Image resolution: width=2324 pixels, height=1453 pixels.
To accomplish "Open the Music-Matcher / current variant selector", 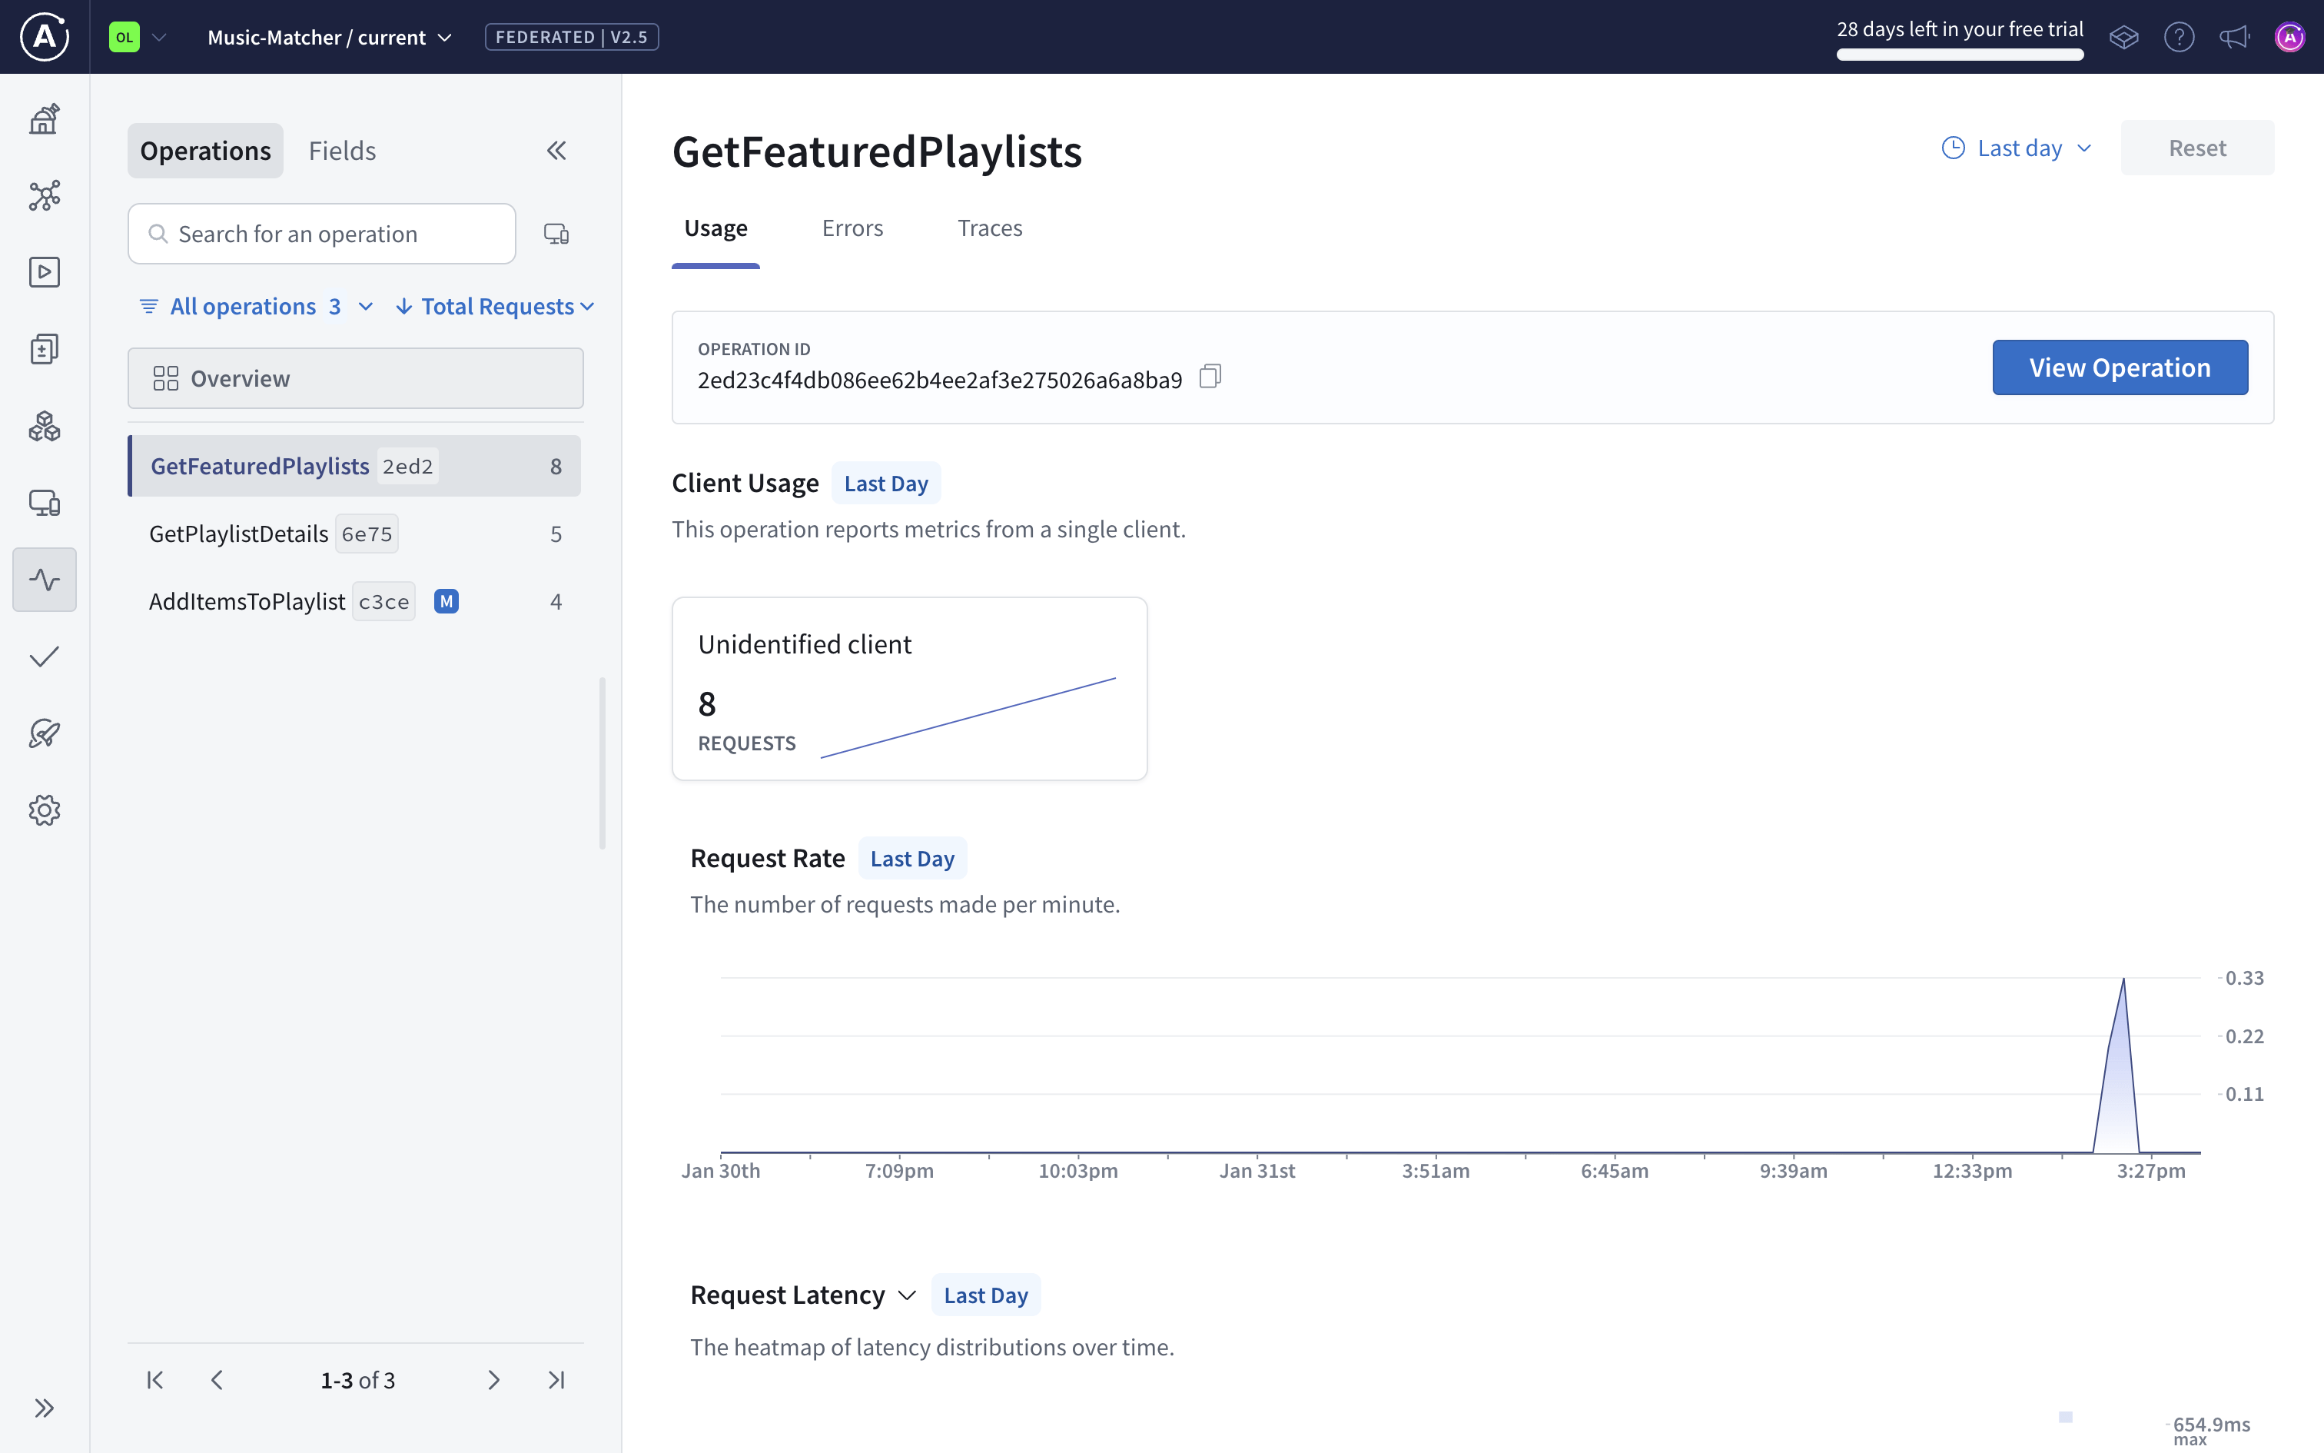I will pos(328,37).
